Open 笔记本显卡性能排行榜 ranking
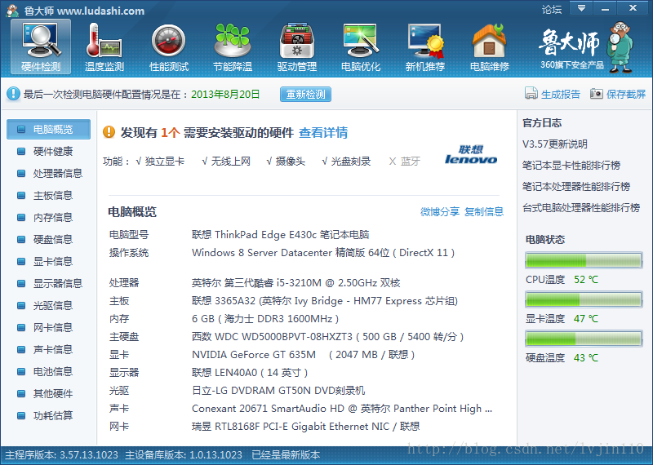This screenshot has width=653, height=465. 571,166
